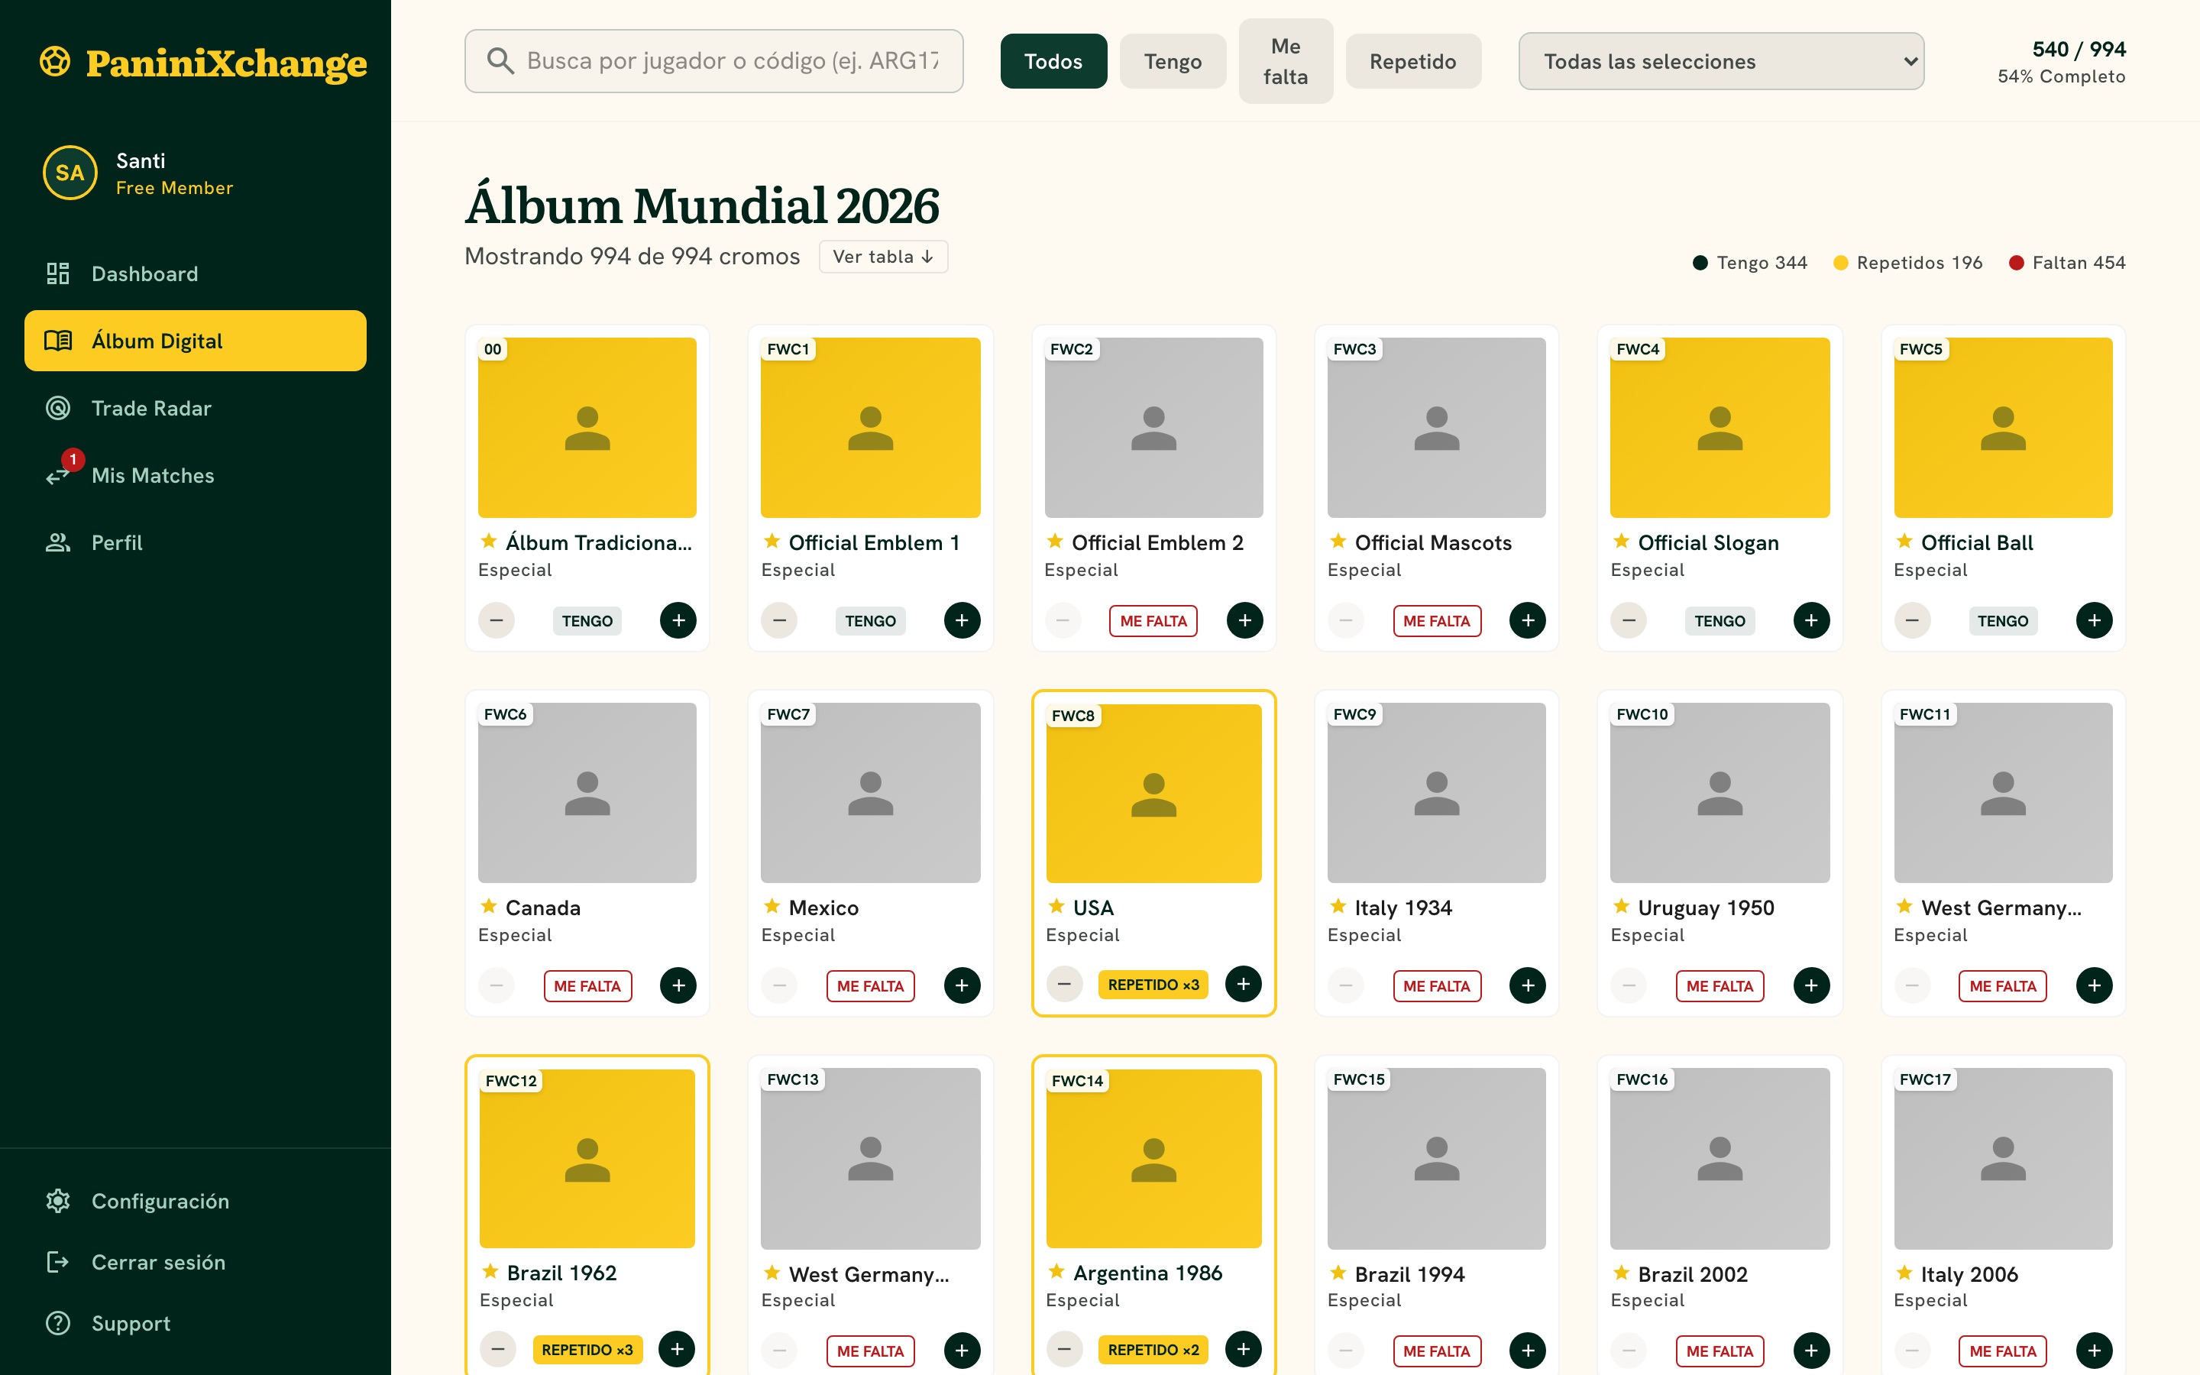Add one Official Mascots sticker

click(x=1527, y=620)
